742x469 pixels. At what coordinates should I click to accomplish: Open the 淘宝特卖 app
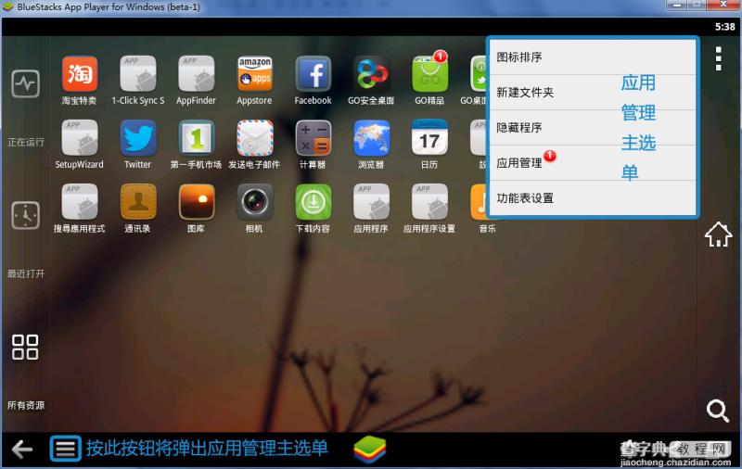coord(80,74)
